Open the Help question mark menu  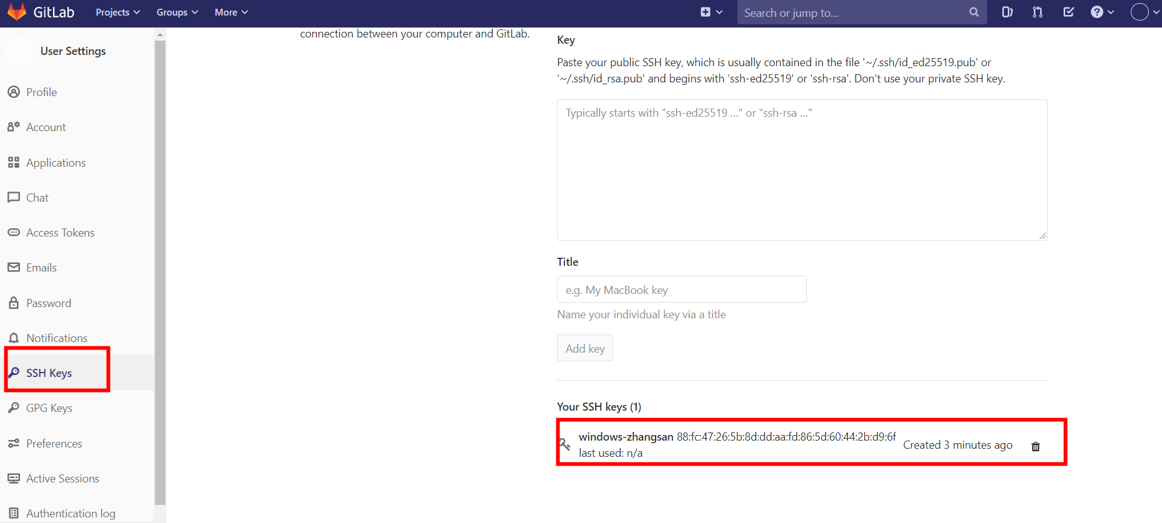(1102, 12)
